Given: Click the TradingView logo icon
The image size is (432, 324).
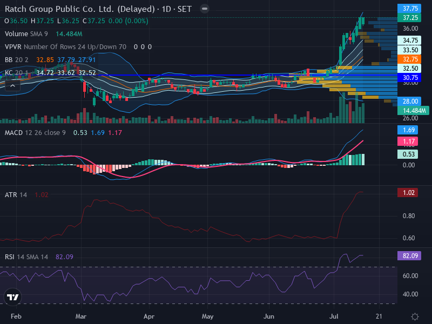Looking at the screenshot, I should click(x=12, y=297).
